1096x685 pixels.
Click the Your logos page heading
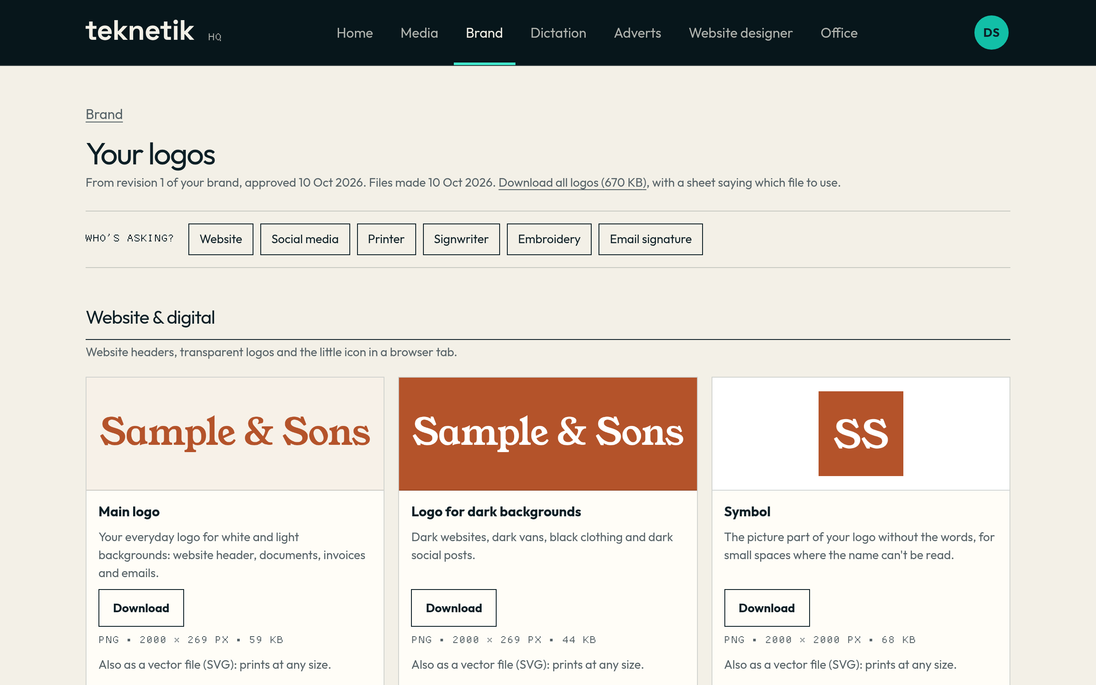pyautogui.click(x=150, y=155)
